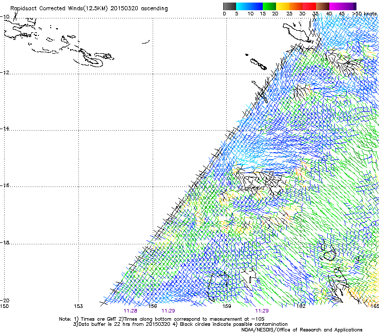Click the '>50 knots' legend label

coord(364,14)
